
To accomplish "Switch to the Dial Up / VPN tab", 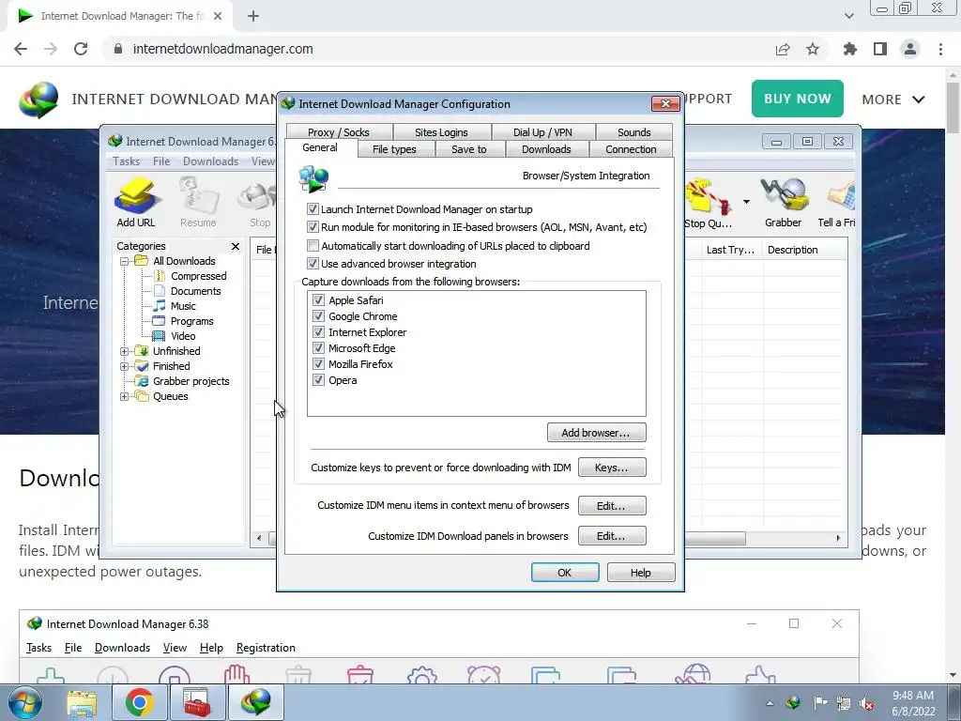I will point(543,132).
